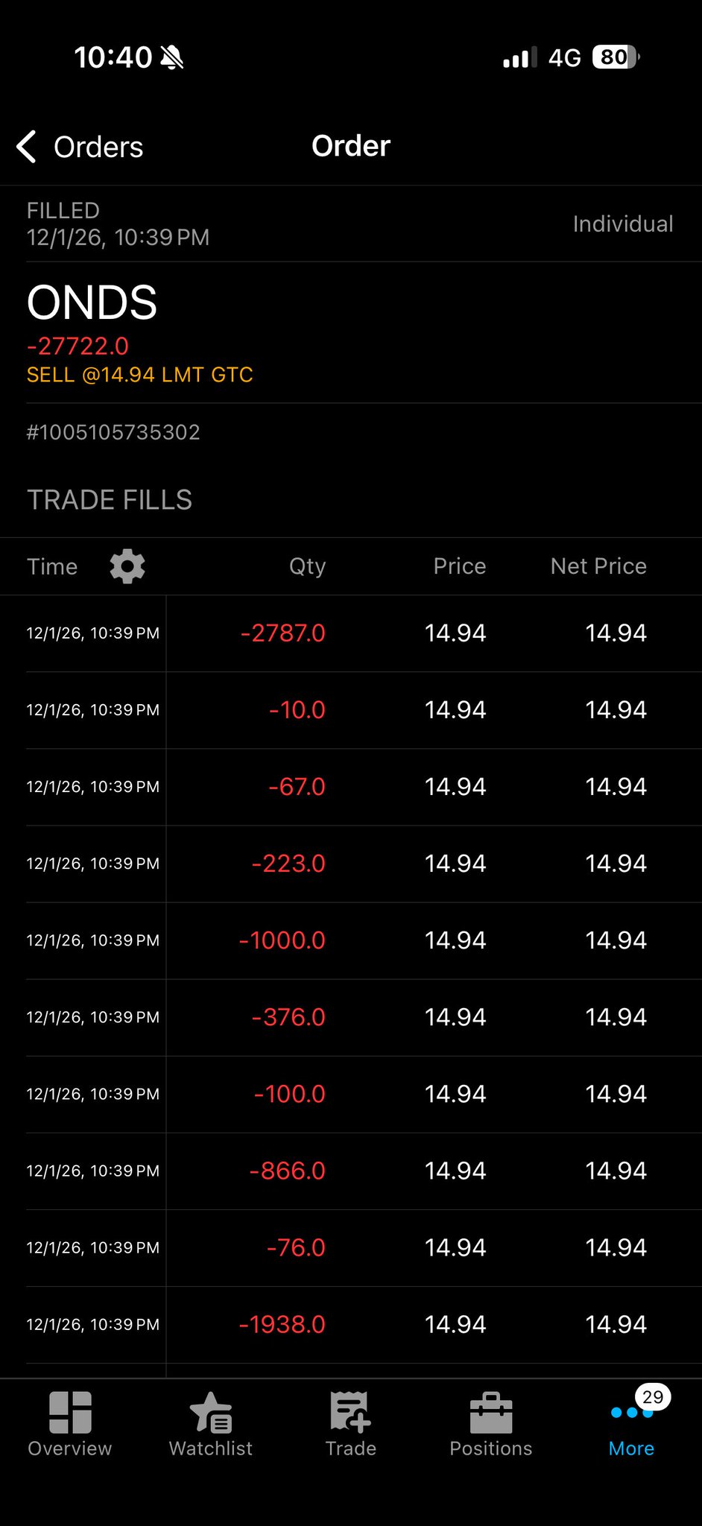The image size is (702, 1526).
Task: Open the Positions briefcase icon
Action: [x=491, y=1414]
